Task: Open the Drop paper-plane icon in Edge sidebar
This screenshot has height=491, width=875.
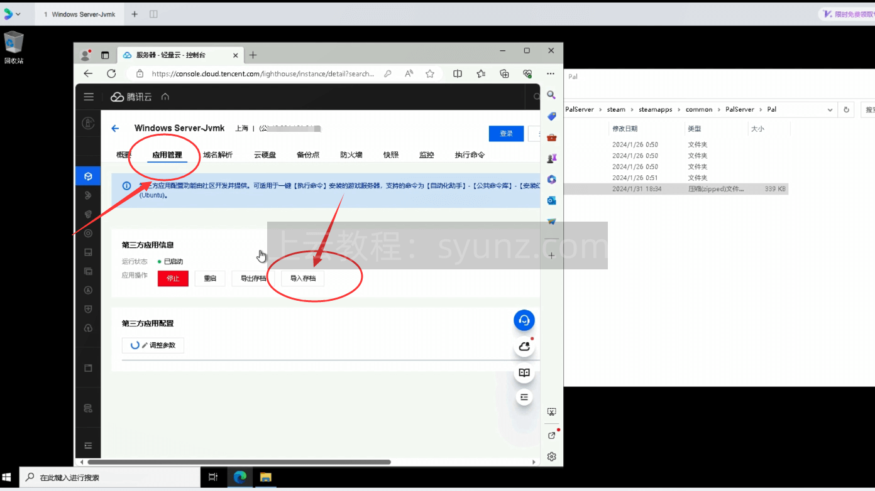Action: [x=551, y=222]
